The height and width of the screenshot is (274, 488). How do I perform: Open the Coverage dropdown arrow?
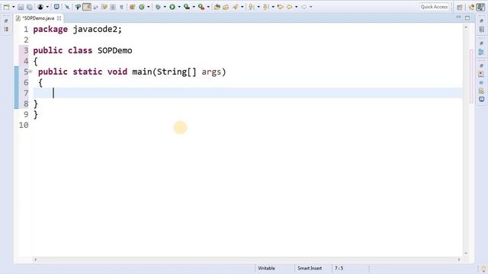[x=194, y=7]
